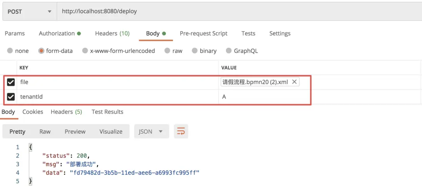Uncheck the tenantId row checkbox
The image size is (422, 187).
11,97
